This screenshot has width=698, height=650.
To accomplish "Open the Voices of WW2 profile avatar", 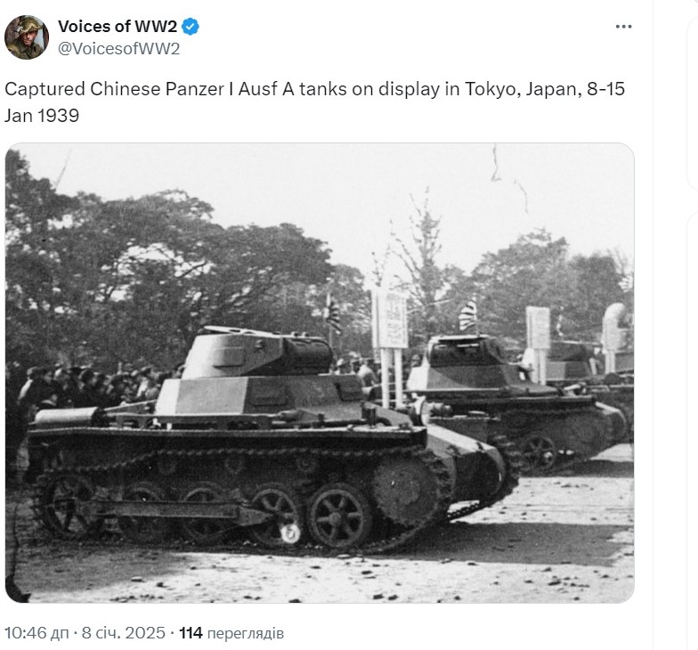I will click(x=27, y=37).
